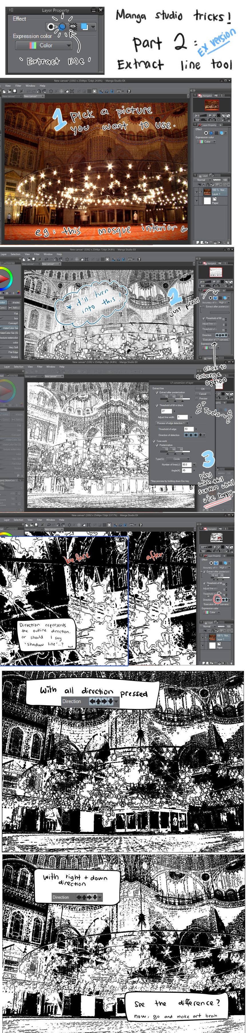This screenshot has width=246, height=1033.
Task: Open Effect dropdown arrow in enlarged Layer Property panel
Action: coord(93,27)
